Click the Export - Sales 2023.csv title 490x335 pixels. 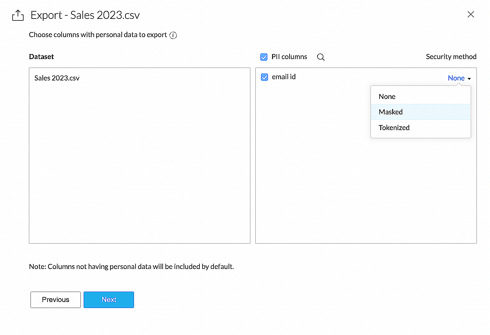(x=85, y=15)
